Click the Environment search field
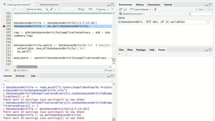 (200, 14)
